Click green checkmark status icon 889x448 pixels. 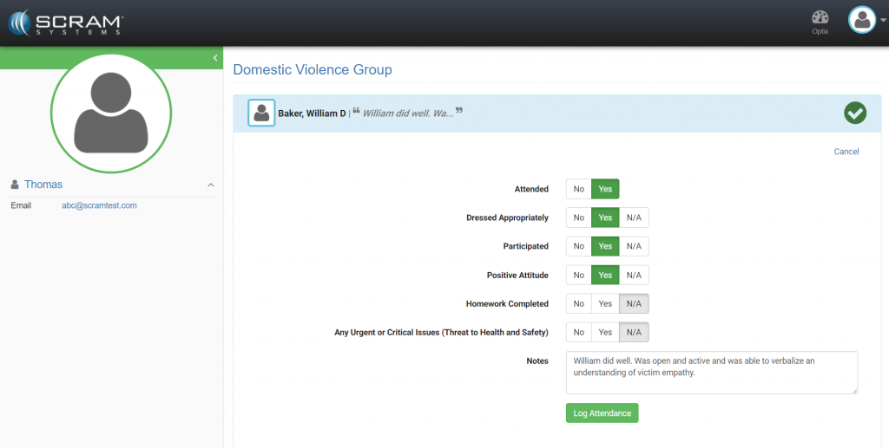point(855,113)
